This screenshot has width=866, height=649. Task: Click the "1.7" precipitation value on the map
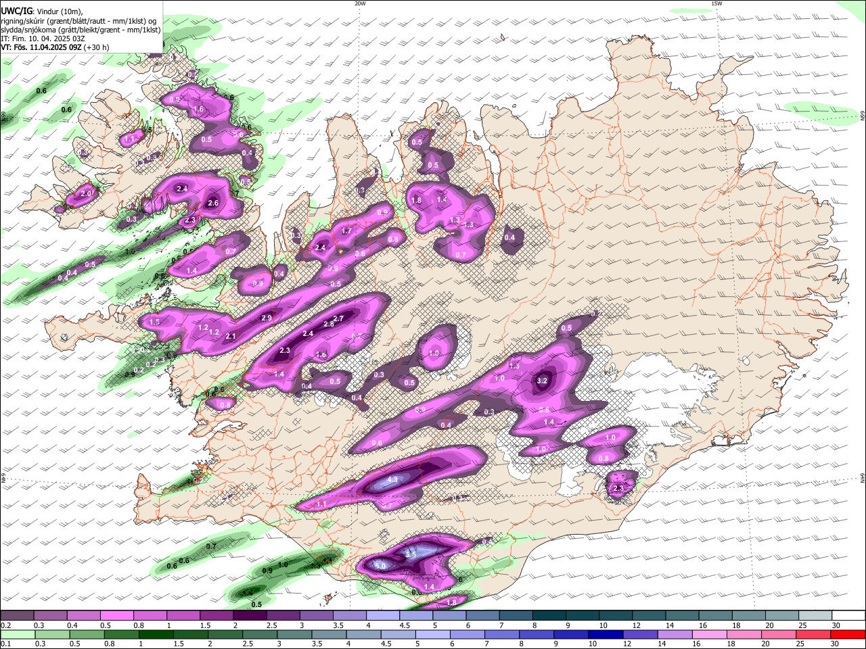[x=346, y=231]
